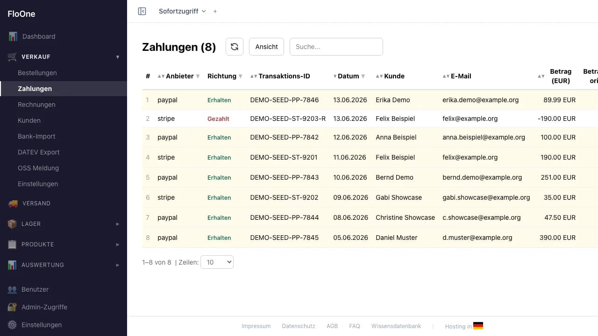This screenshot has width=598, height=336.
Task: Click the Einstellungen gear icon at sidebar bottom
Action: click(x=13, y=325)
